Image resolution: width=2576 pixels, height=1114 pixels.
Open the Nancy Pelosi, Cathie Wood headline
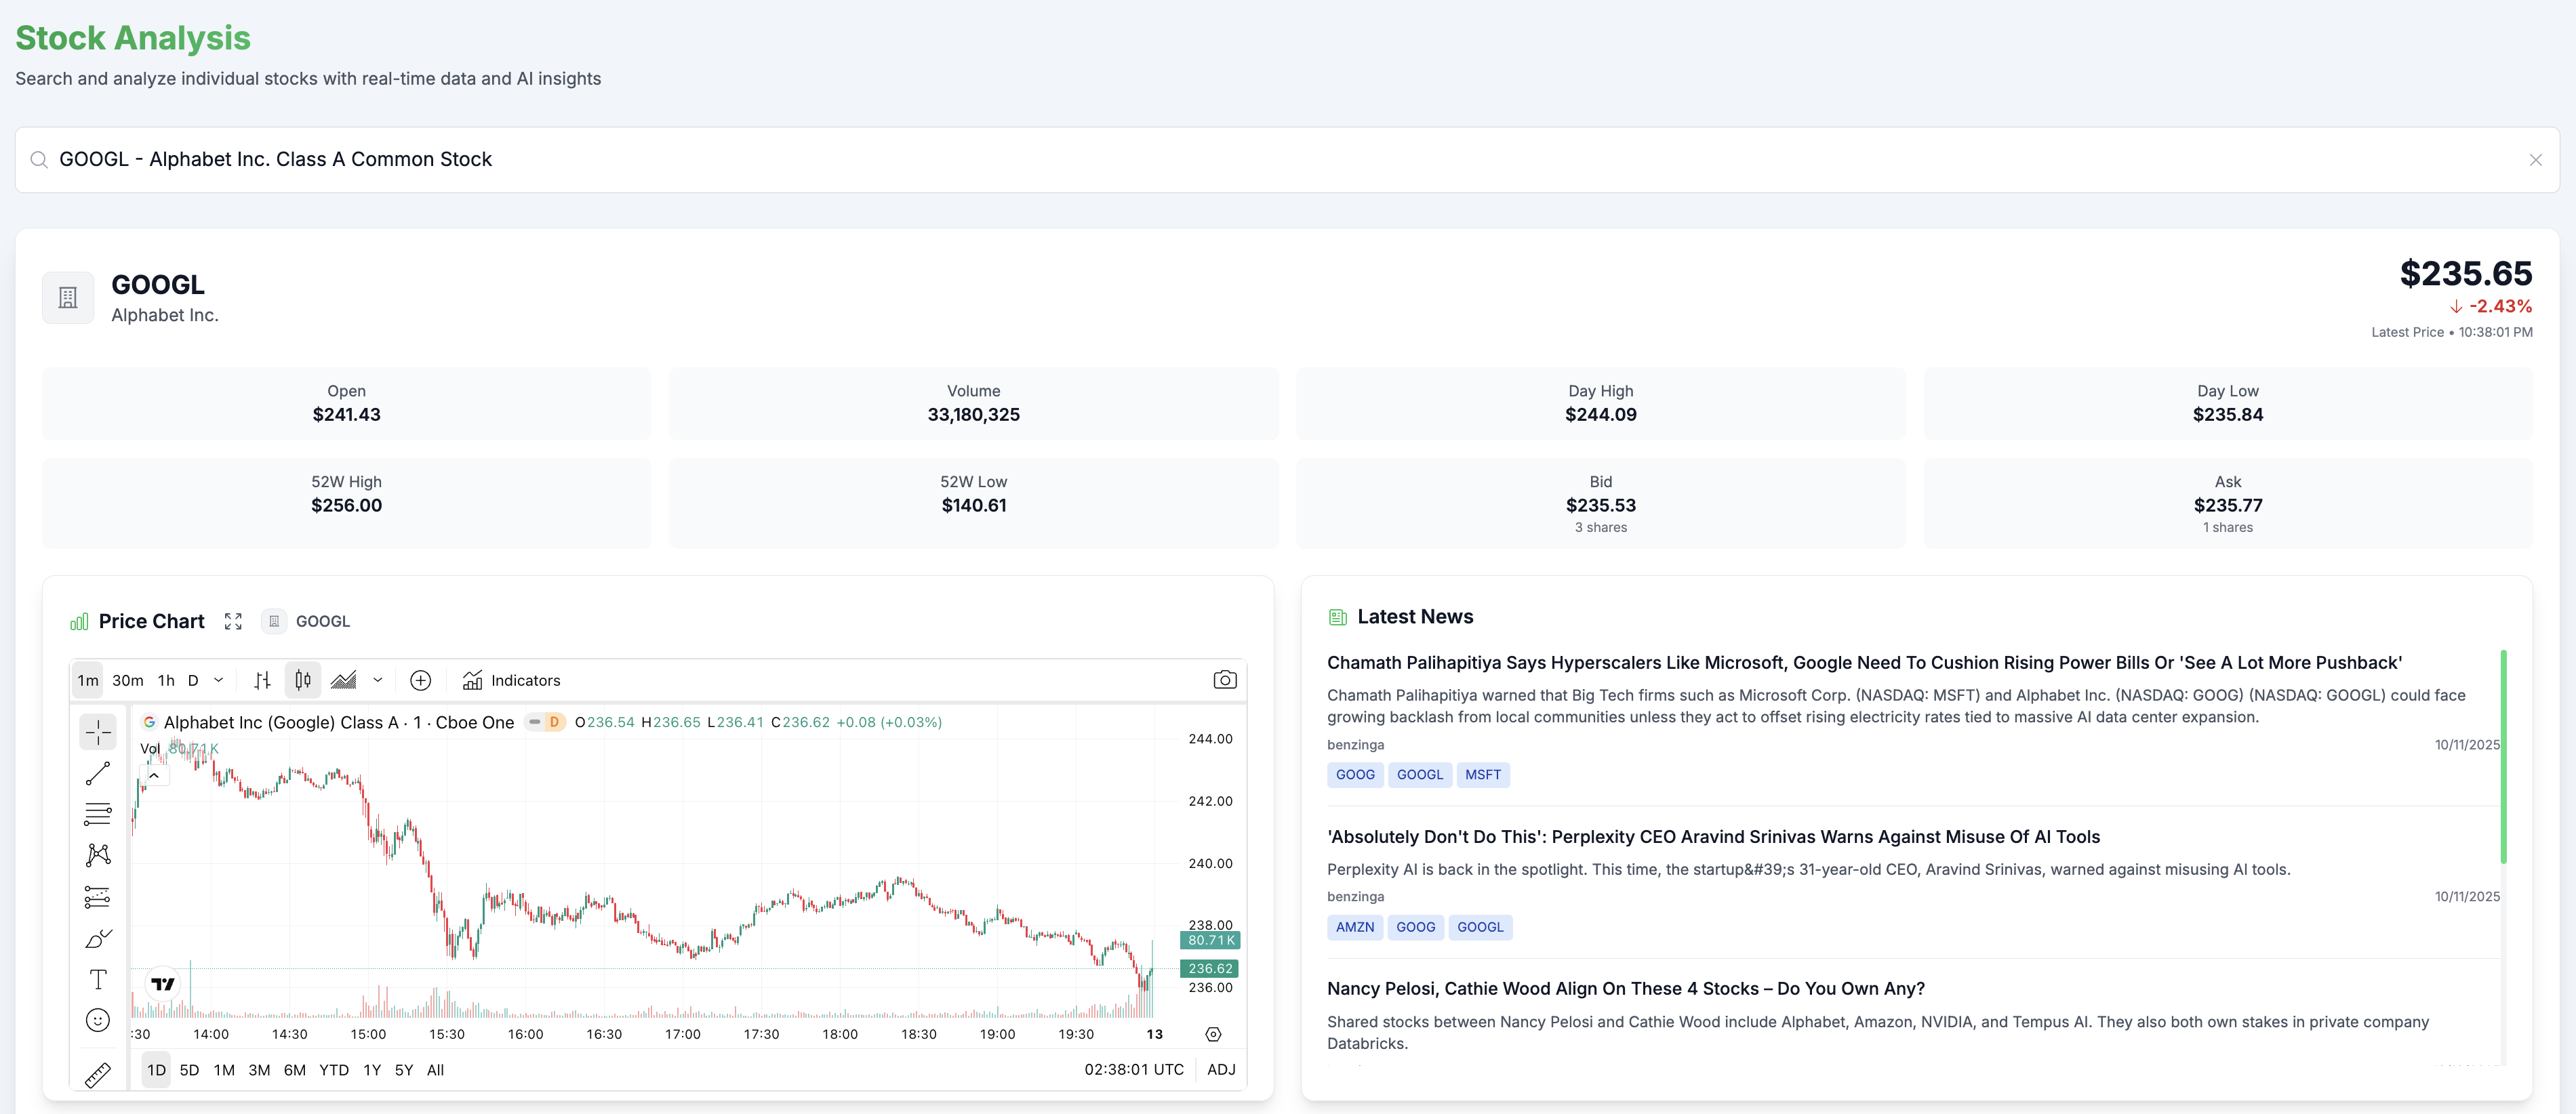(1625, 988)
